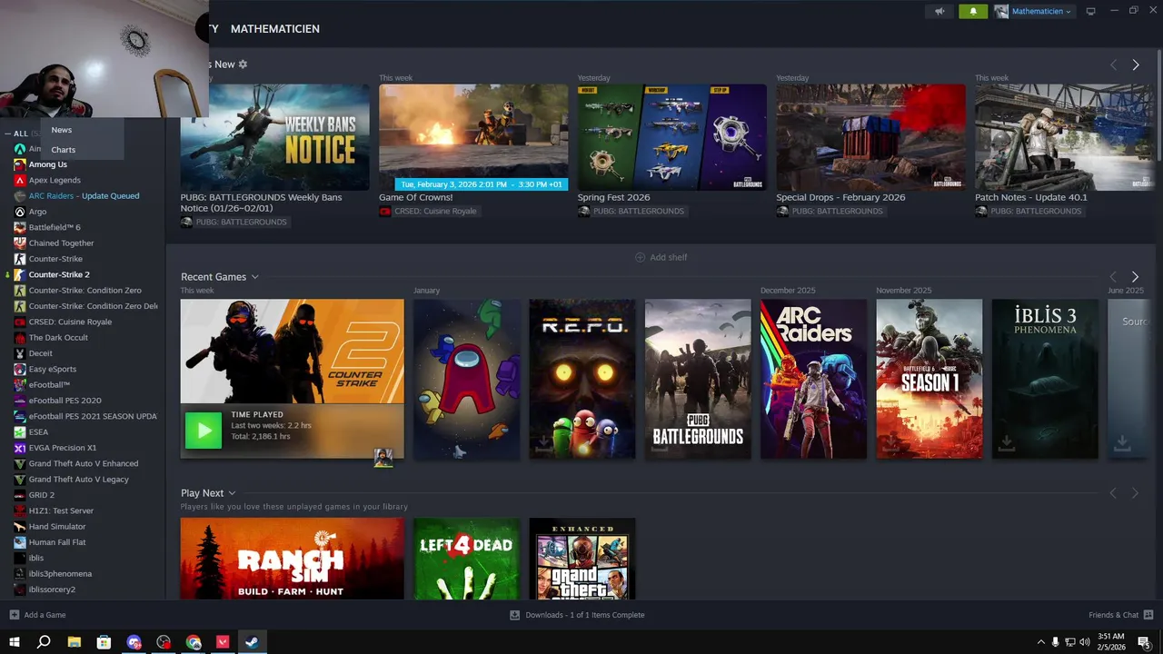Click the Battlefield 6 icon in library list
This screenshot has height=654, width=1163.
pyautogui.click(x=19, y=227)
